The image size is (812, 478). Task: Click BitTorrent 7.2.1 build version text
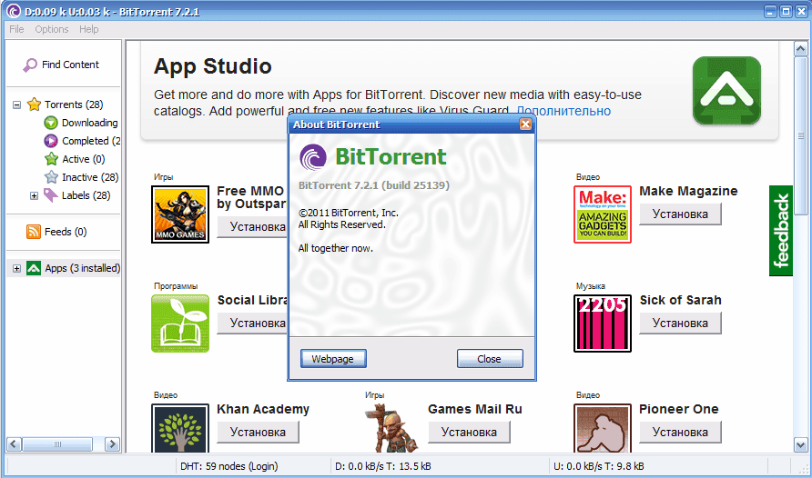click(374, 185)
